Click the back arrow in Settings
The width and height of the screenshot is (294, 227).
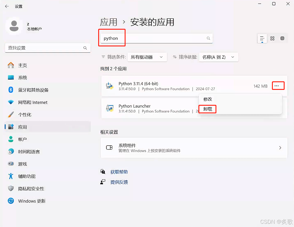click(x=7, y=6)
